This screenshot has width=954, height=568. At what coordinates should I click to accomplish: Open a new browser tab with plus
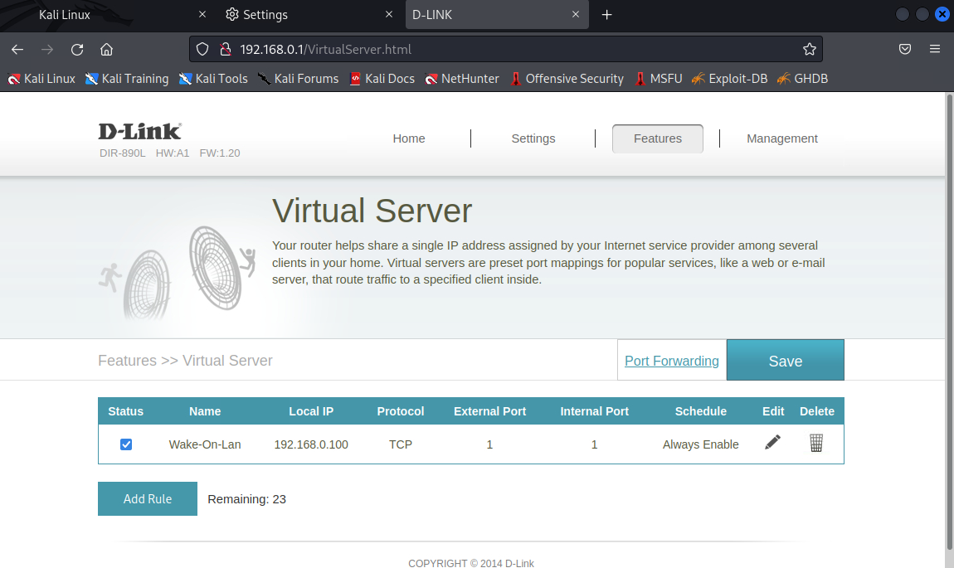click(606, 15)
